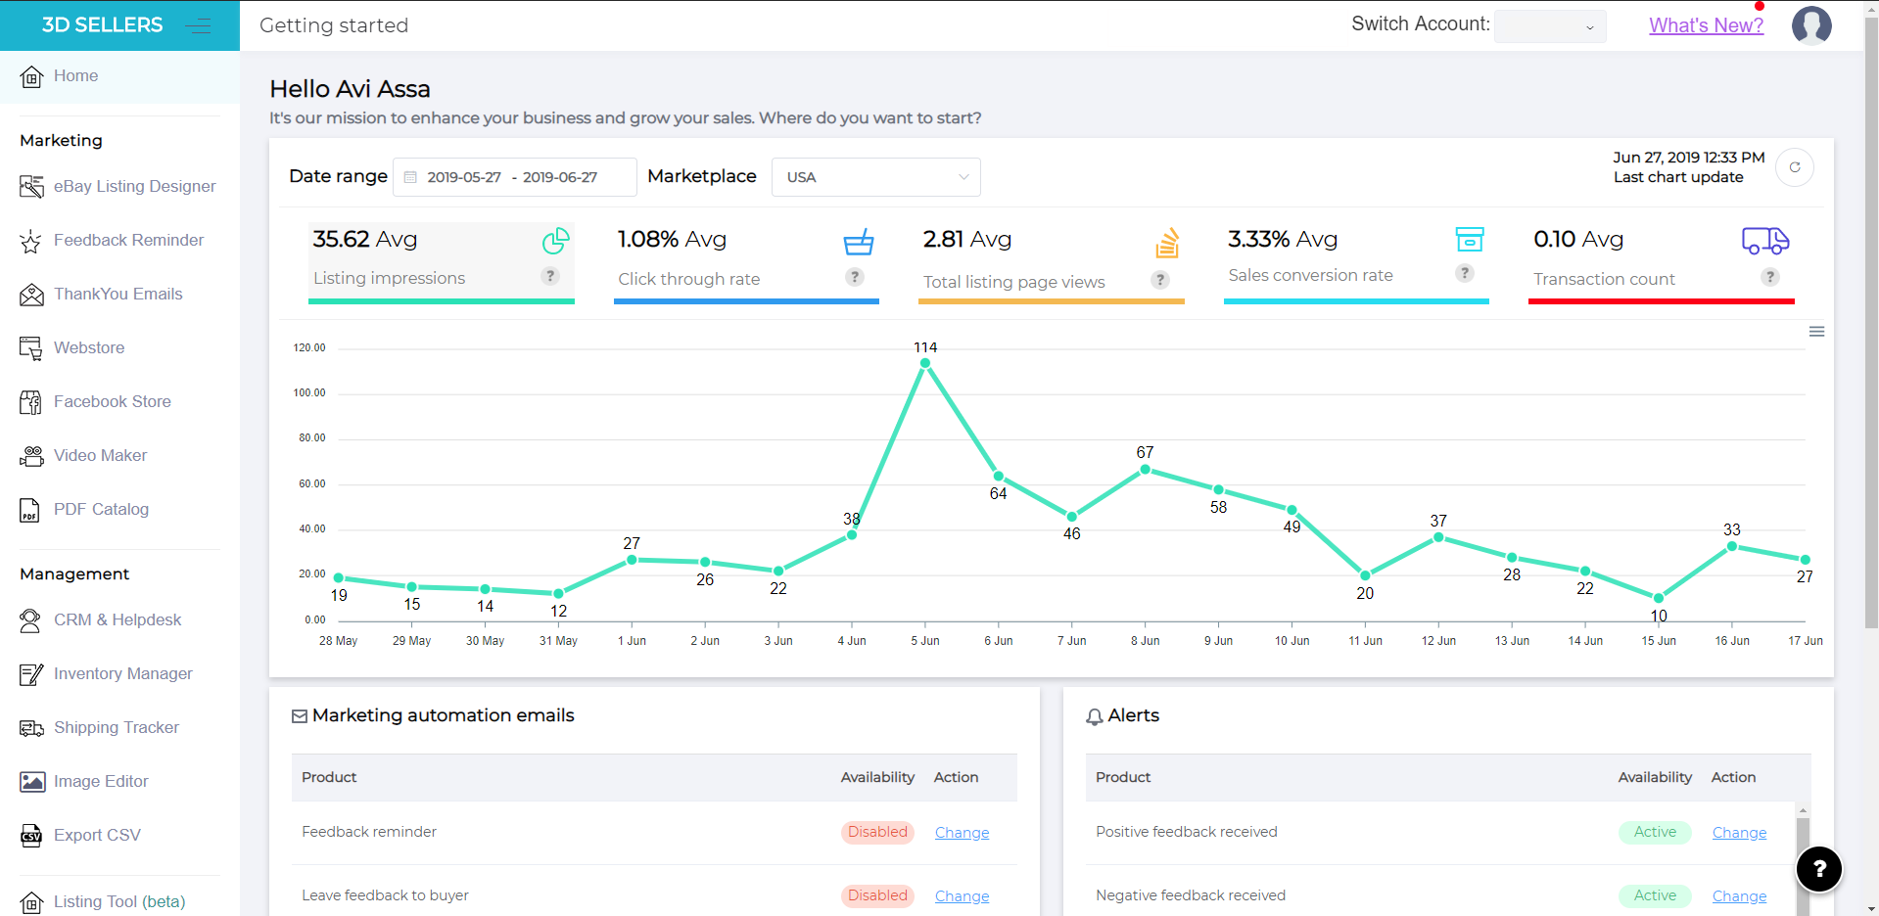Go to Inventory Manager in sidebar
Image resolution: width=1879 pixels, height=916 pixels.
point(122,673)
